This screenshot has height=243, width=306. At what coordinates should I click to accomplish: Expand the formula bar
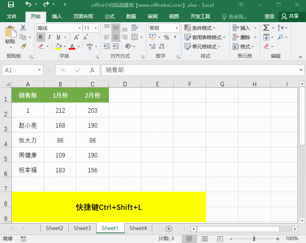click(x=301, y=70)
